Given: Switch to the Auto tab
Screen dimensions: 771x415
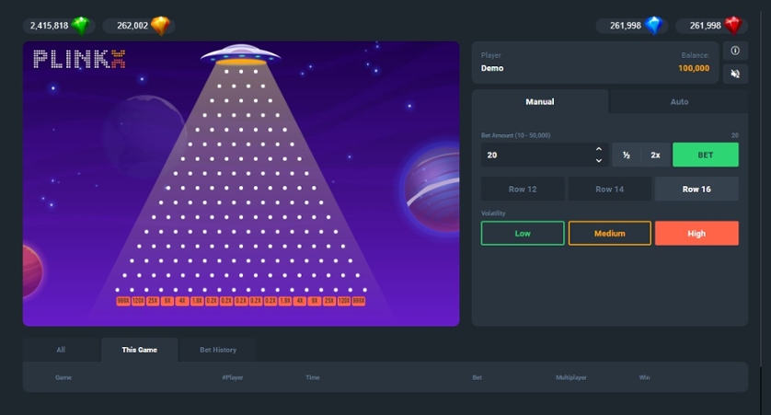Looking at the screenshot, I should pyautogui.click(x=679, y=102).
